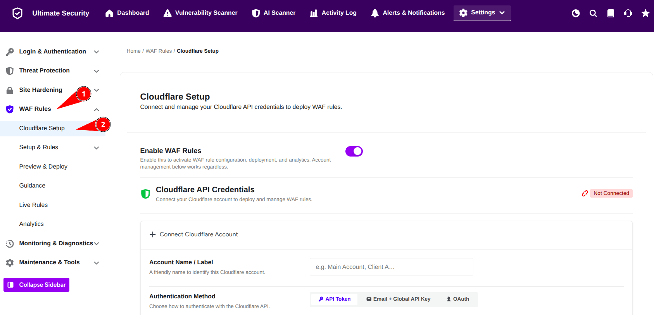
Task: Open support headset icon
Action: [x=628, y=13]
